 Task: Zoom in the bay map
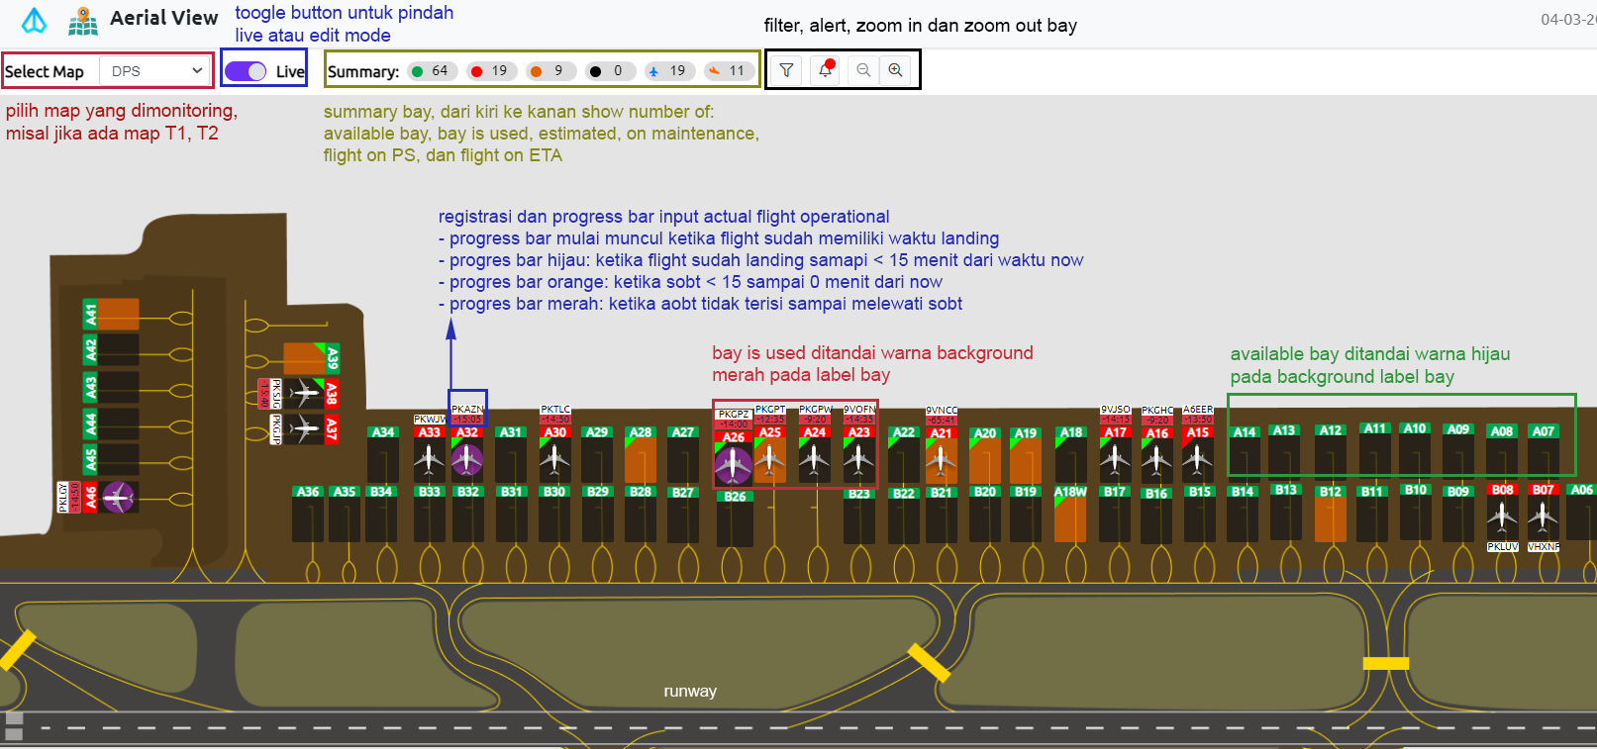click(896, 70)
